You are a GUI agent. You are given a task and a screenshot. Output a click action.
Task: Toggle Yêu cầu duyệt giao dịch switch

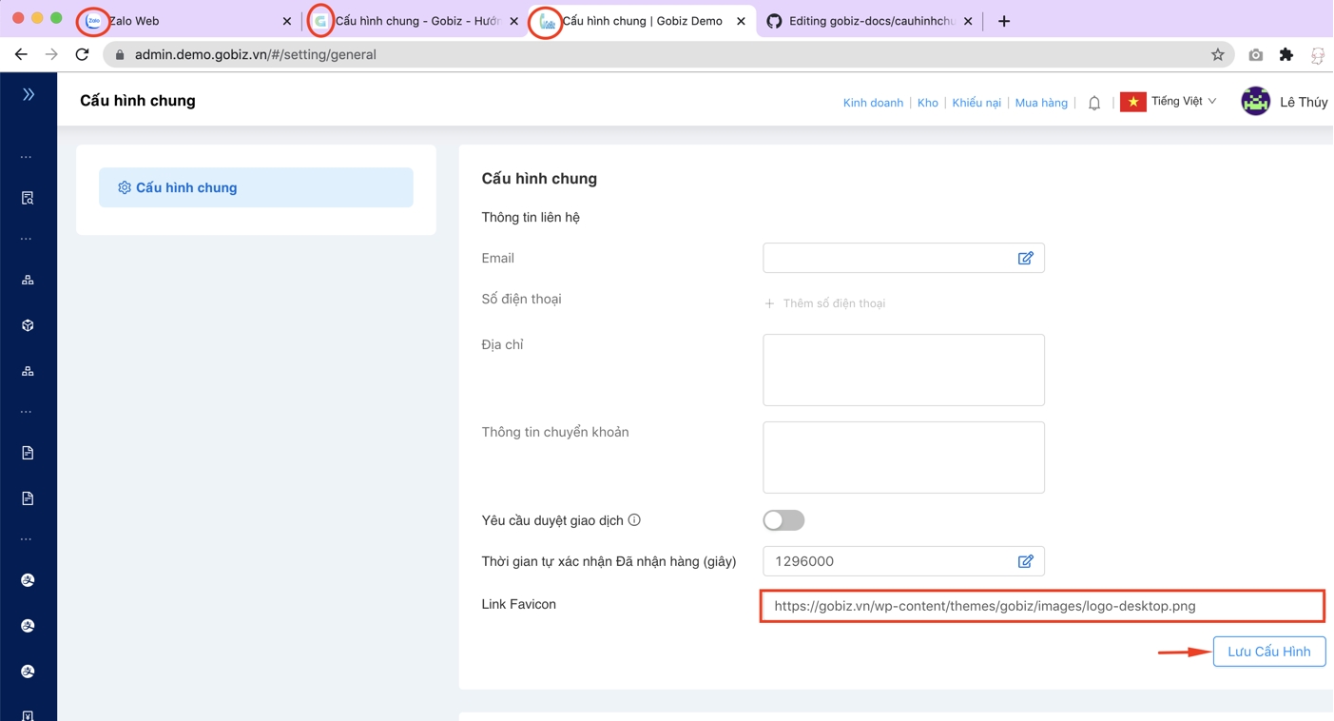[783, 520]
